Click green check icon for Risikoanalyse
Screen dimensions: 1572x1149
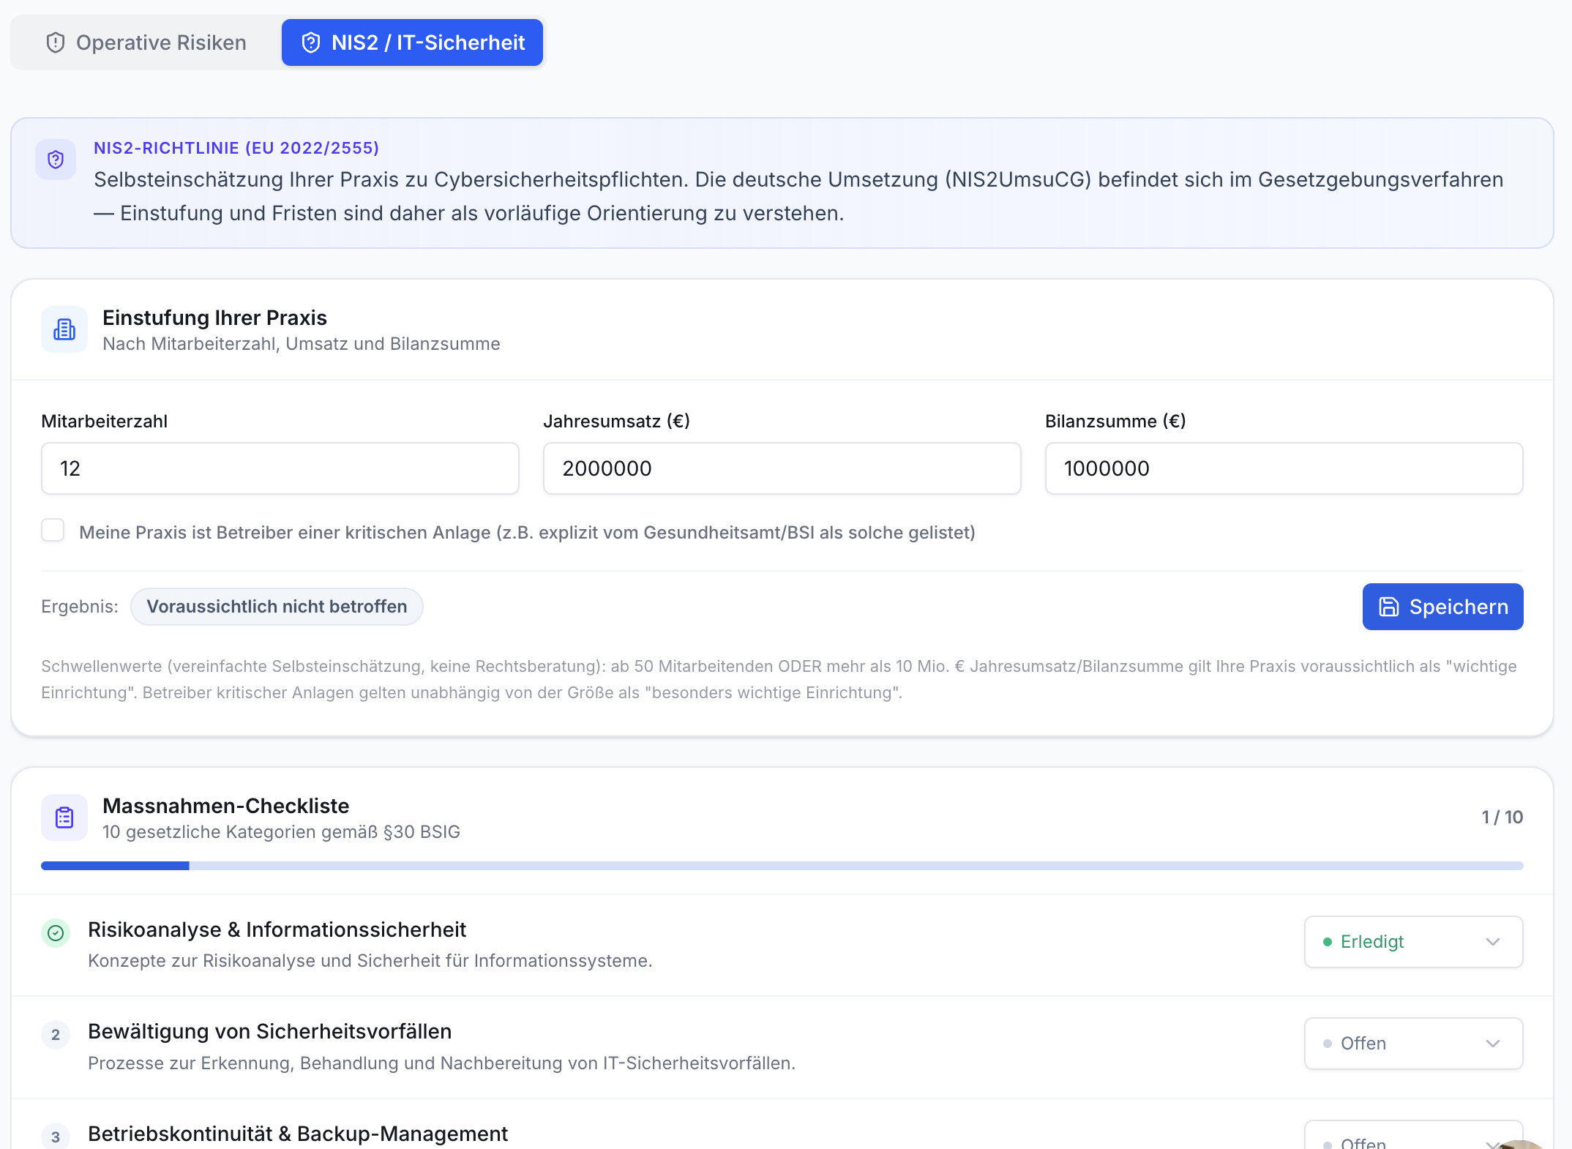(56, 933)
